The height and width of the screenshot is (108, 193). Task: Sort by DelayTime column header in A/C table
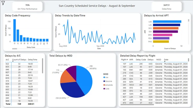[x=33, y=60]
